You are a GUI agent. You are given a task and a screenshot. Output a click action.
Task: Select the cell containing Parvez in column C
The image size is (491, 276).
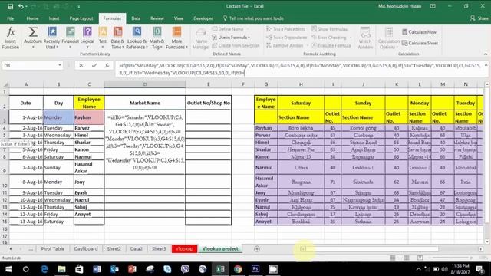89,128
